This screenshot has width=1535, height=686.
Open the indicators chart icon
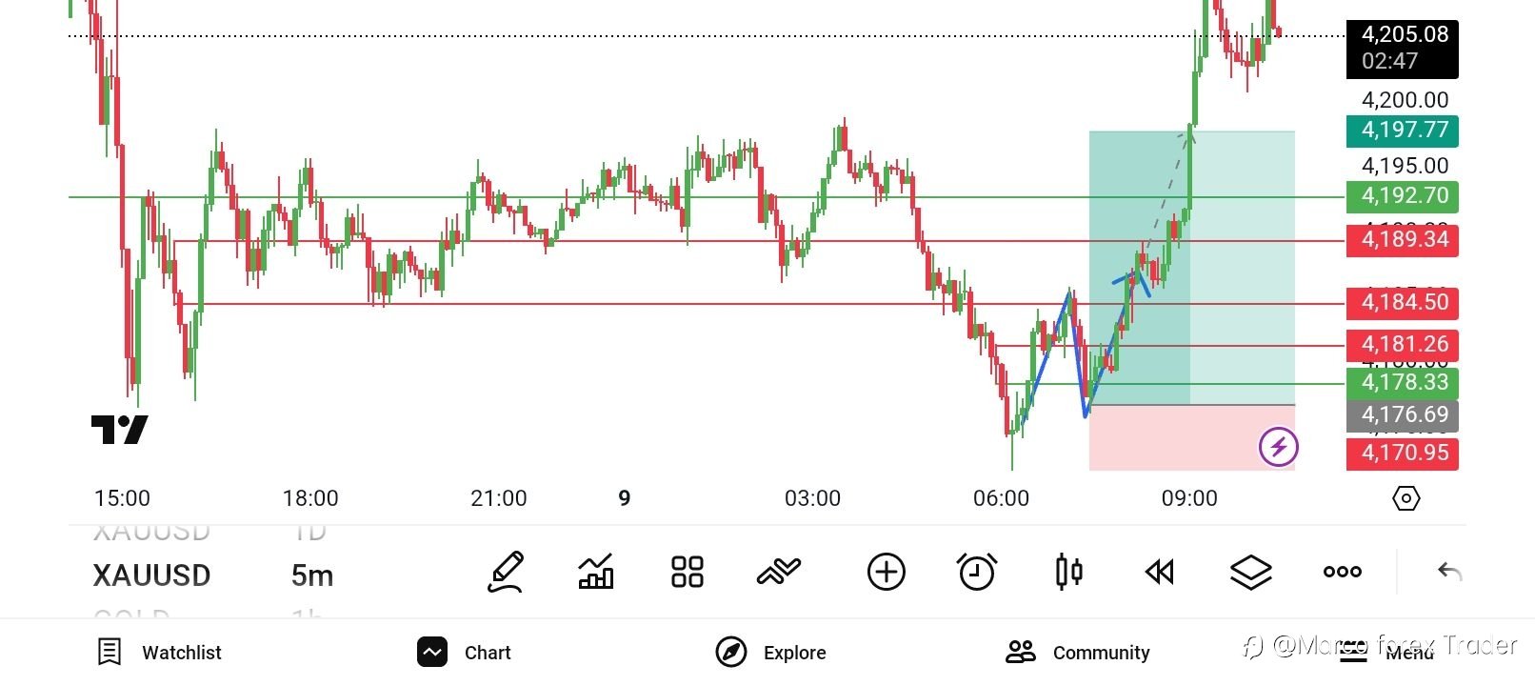pos(596,572)
